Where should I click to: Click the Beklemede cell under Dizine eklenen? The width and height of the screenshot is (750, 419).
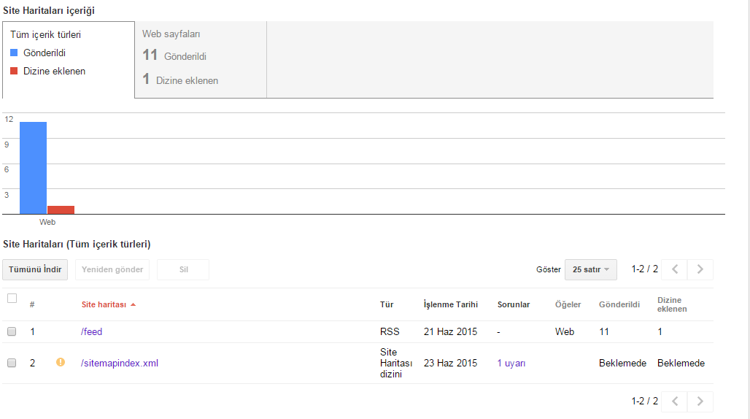click(681, 363)
